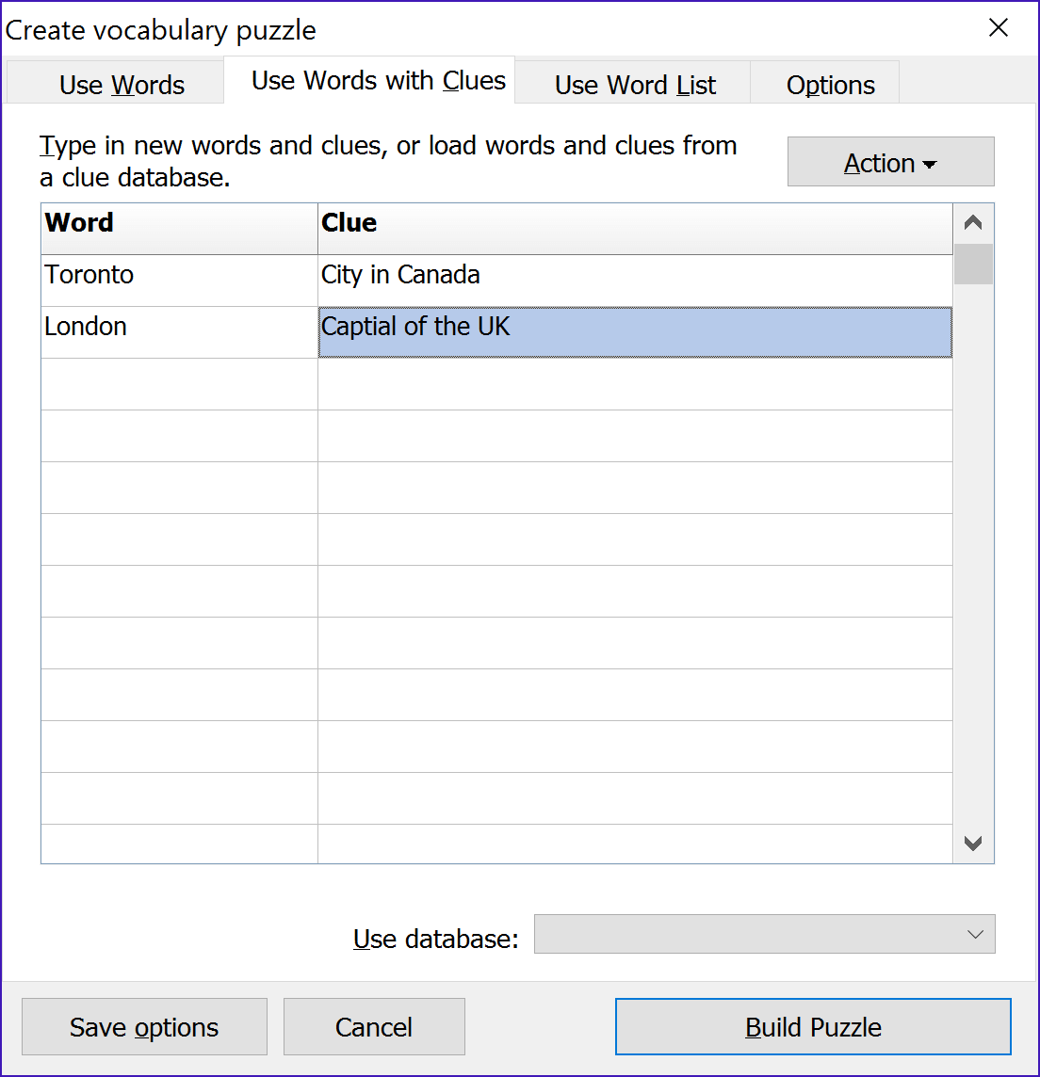Select the Use Words with Clues tab

coord(378,81)
